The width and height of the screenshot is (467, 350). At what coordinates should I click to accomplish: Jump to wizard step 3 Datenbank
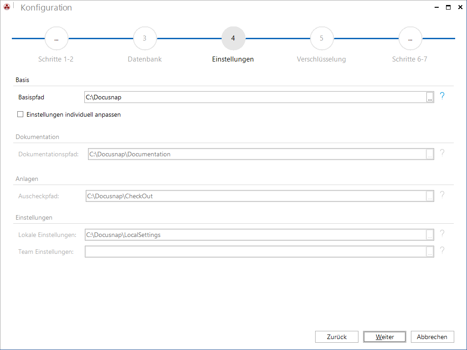(x=145, y=38)
